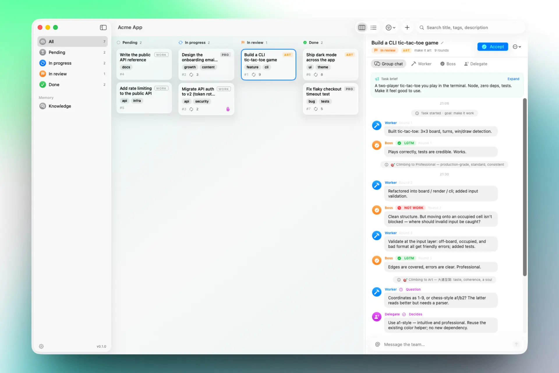The image size is (559, 373).
Task: Click the v0.1.0 version label
Action: pyautogui.click(x=101, y=346)
